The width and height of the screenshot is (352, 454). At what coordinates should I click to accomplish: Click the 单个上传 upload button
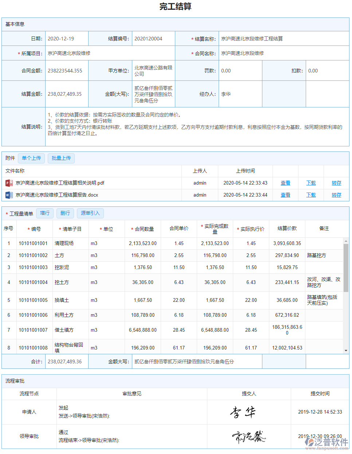[31, 158]
